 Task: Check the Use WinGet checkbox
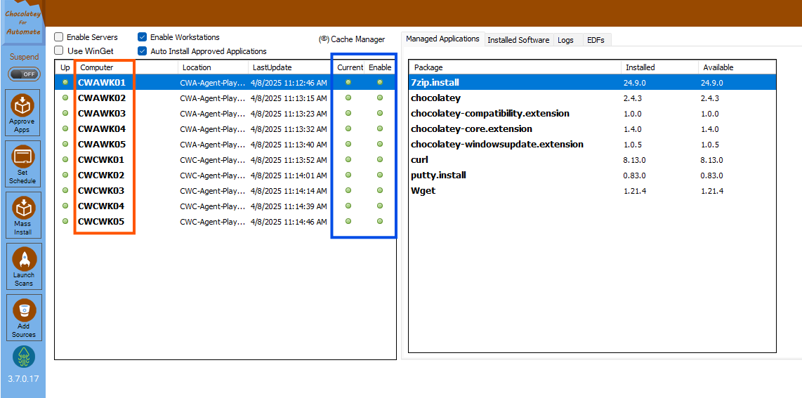tap(59, 51)
